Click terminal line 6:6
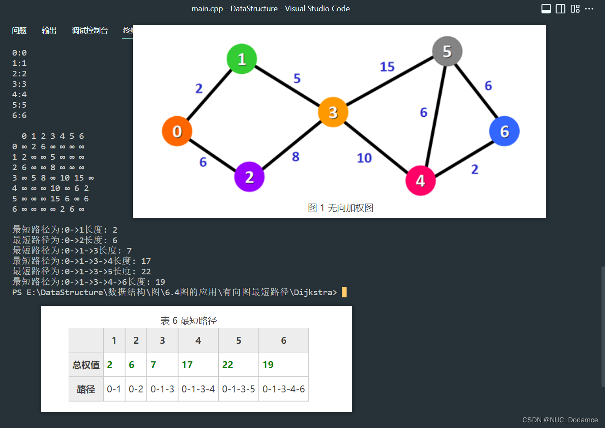The image size is (605, 428). (x=20, y=115)
